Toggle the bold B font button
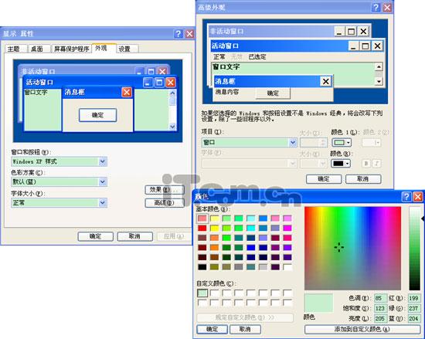The height and width of the screenshot is (339, 425). click(x=366, y=164)
